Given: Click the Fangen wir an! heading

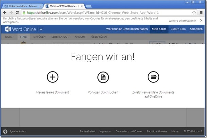Looking at the screenshot, I should (x=103, y=57).
